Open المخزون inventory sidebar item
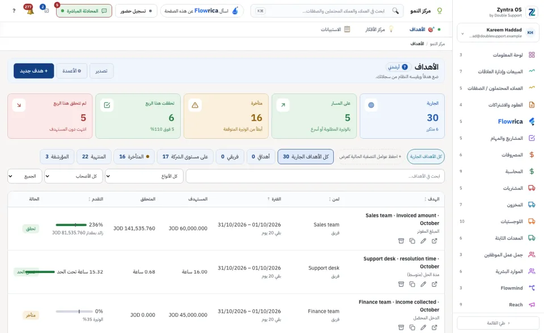544x333 pixels. pyautogui.click(x=496, y=204)
